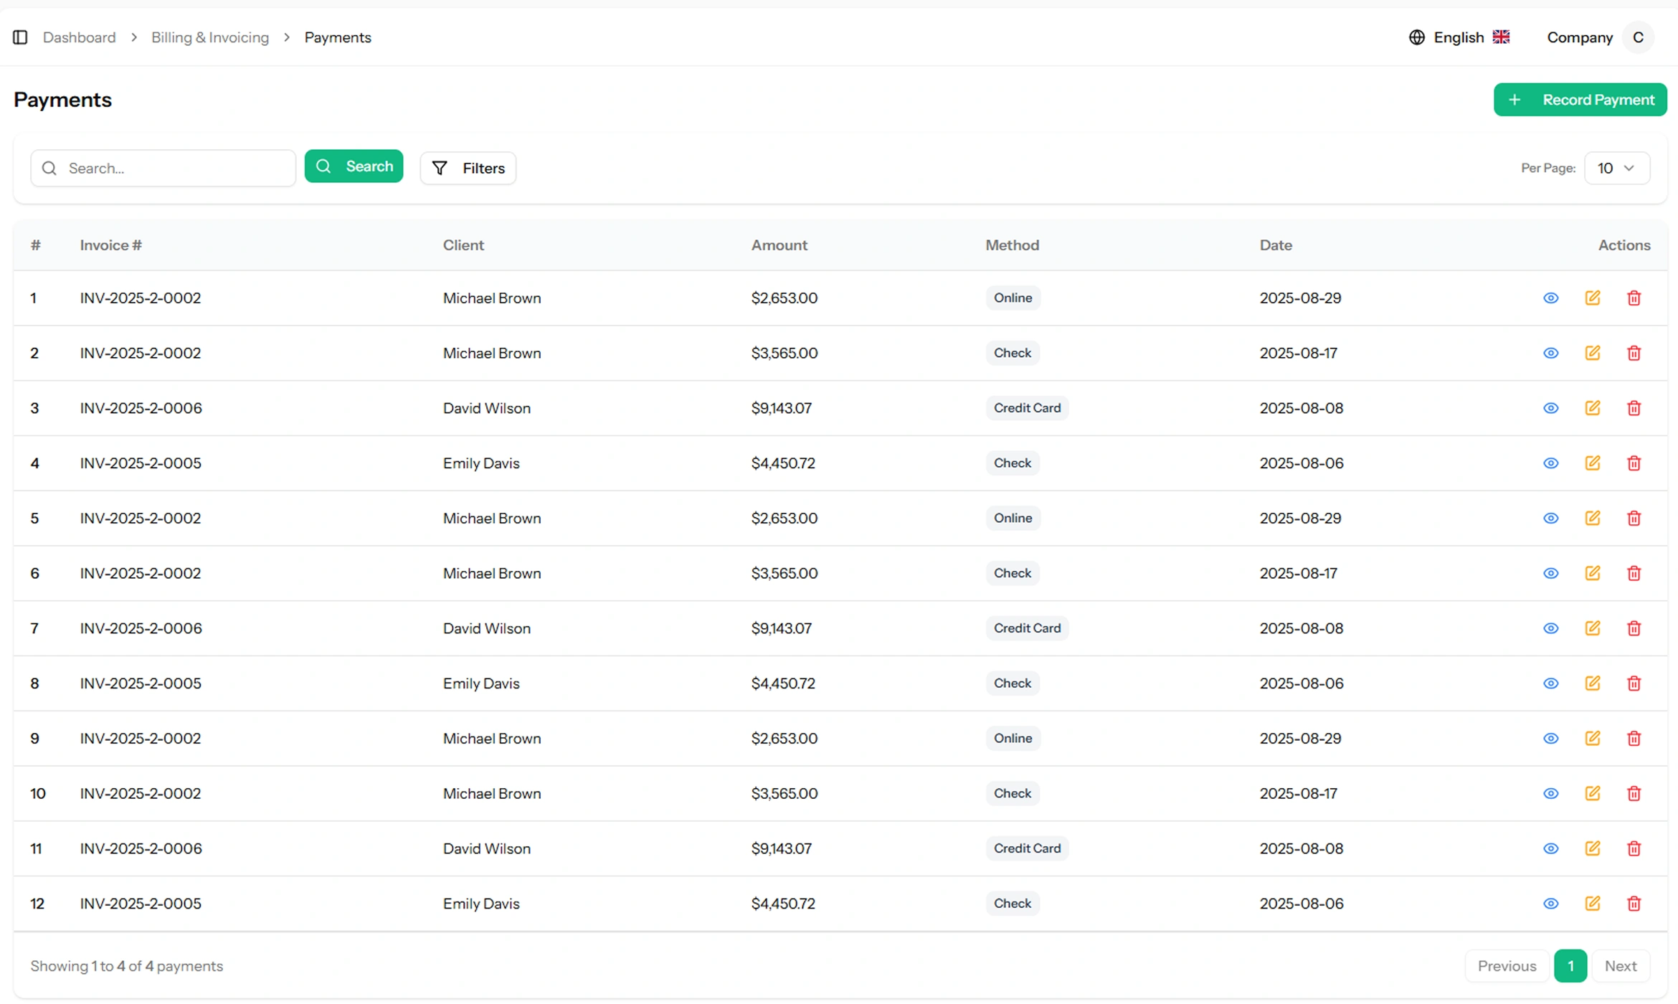1678x1004 pixels.
Task: Delete payment row 5 trash icon
Action: (1634, 518)
